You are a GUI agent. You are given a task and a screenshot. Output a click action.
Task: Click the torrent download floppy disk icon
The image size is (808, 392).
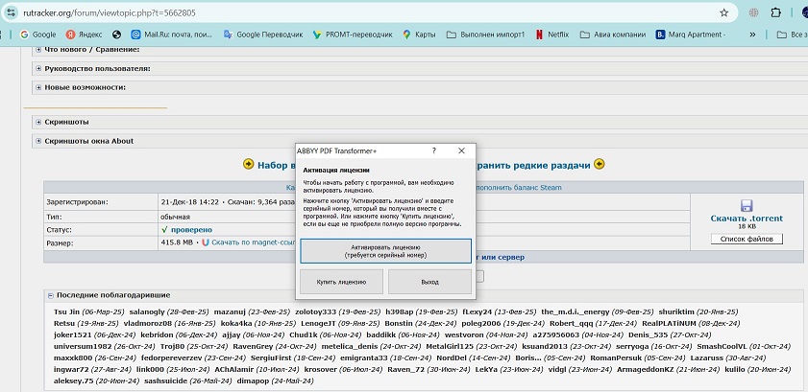[x=747, y=205]
